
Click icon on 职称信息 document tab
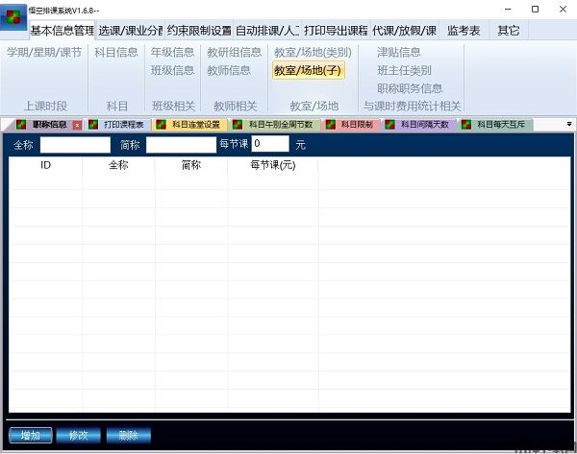(x=21, y=125)
